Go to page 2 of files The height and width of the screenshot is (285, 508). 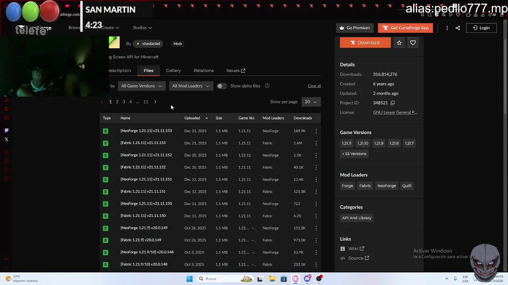[x=117, y=102]
